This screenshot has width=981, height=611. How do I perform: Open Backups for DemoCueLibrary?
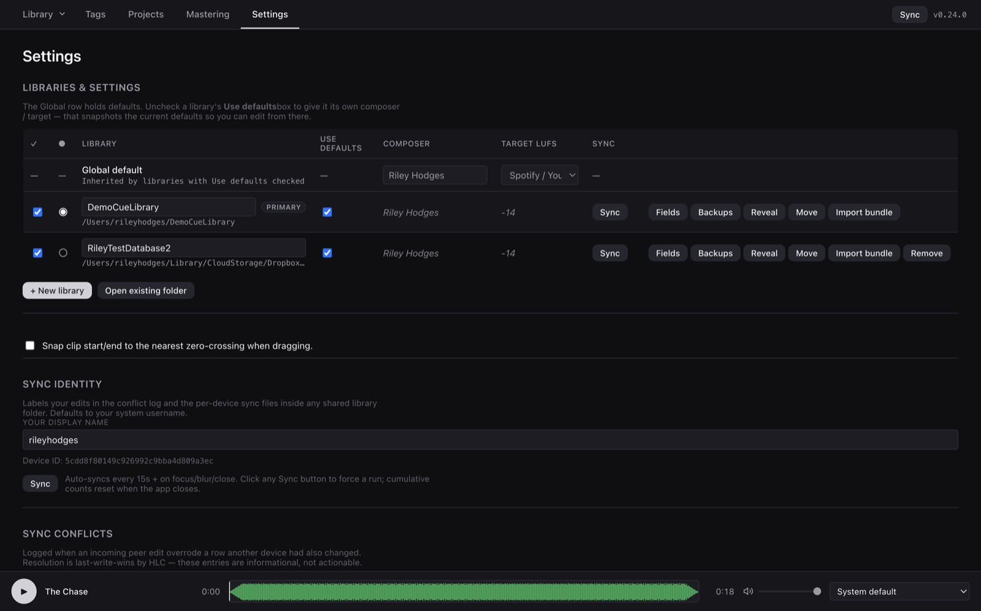coord(716,212)
